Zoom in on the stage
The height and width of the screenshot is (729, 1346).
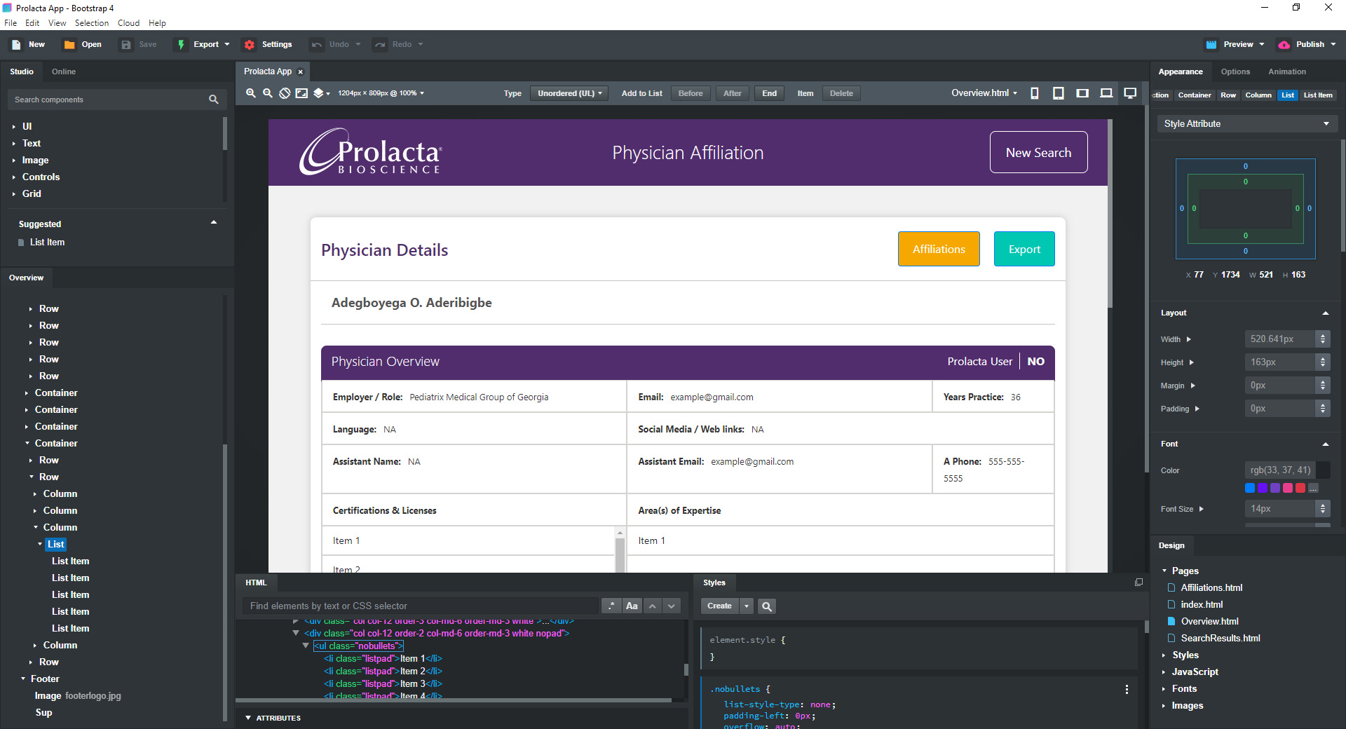(x=250, y=93)
